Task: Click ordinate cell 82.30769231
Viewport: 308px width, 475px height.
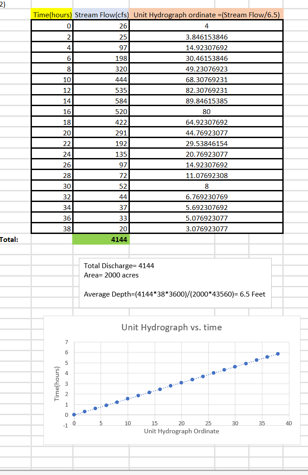Action: click(x=207, y=90)
